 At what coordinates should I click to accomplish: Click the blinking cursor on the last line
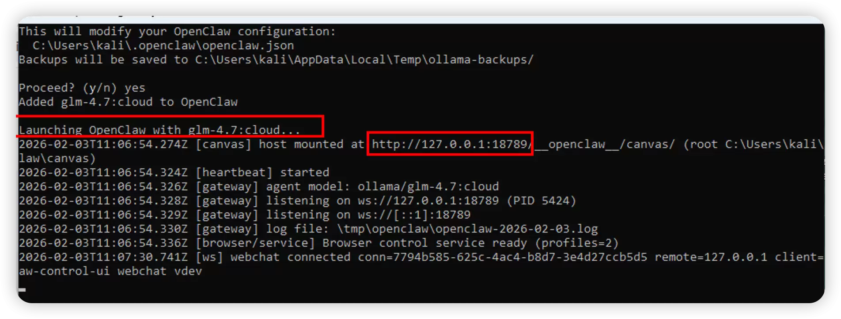22,289
